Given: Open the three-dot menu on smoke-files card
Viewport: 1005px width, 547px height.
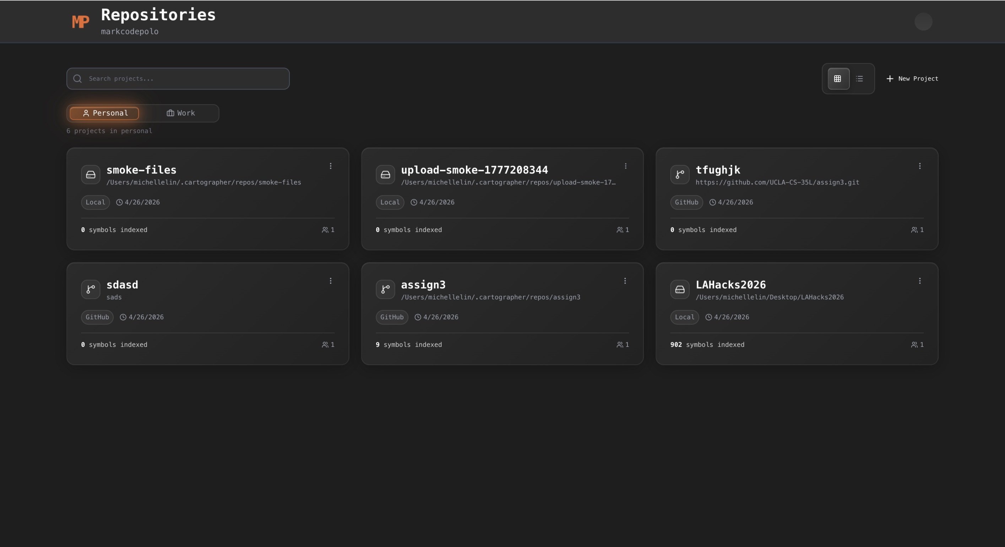Looking at the screenshot, I should click(331, 166).
